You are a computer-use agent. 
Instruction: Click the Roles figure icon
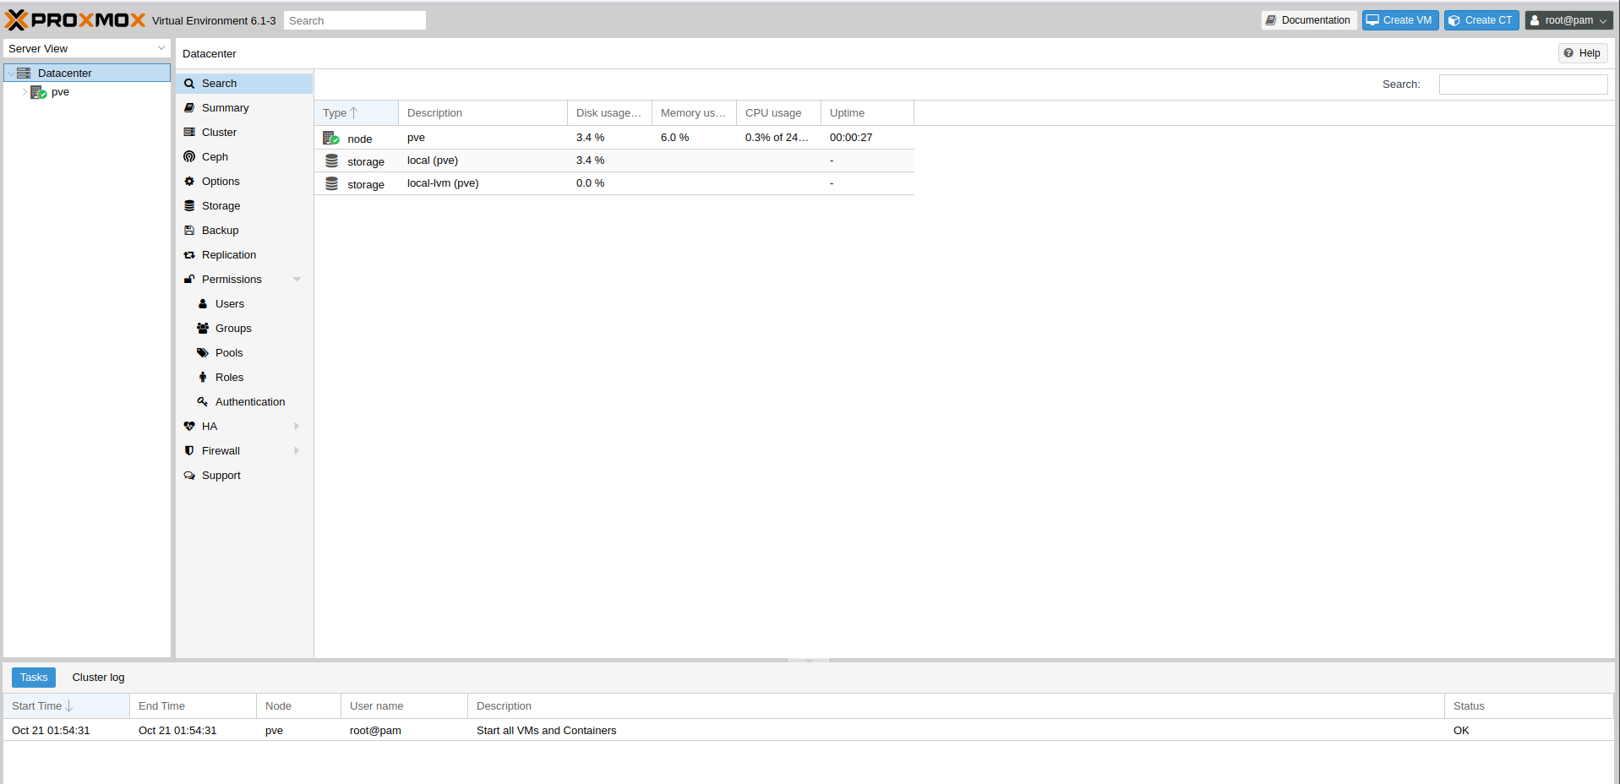pyautogui.click(x=203, y=378)
